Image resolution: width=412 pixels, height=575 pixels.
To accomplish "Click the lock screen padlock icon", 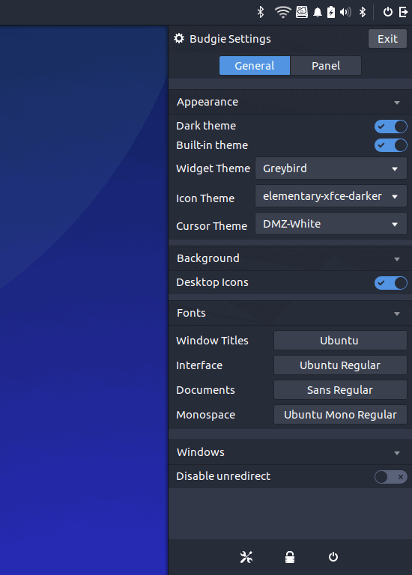I will coord(290,557).
